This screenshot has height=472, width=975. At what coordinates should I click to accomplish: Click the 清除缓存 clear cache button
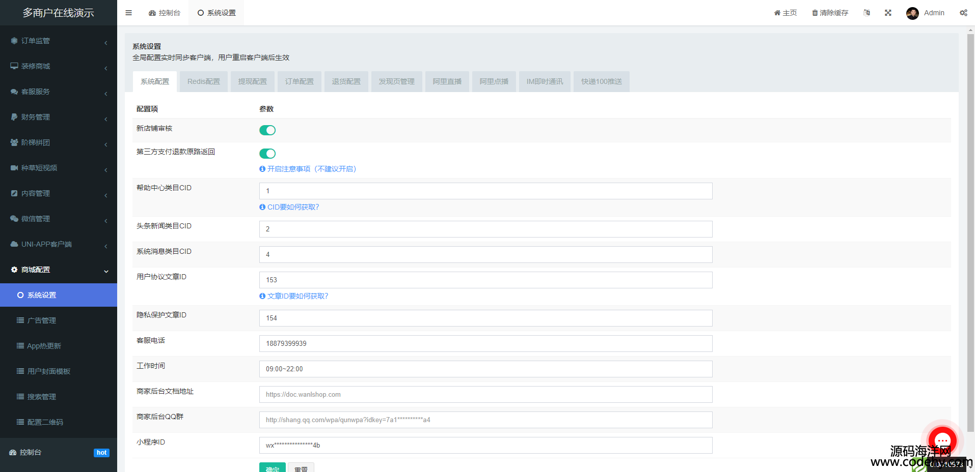830,13
